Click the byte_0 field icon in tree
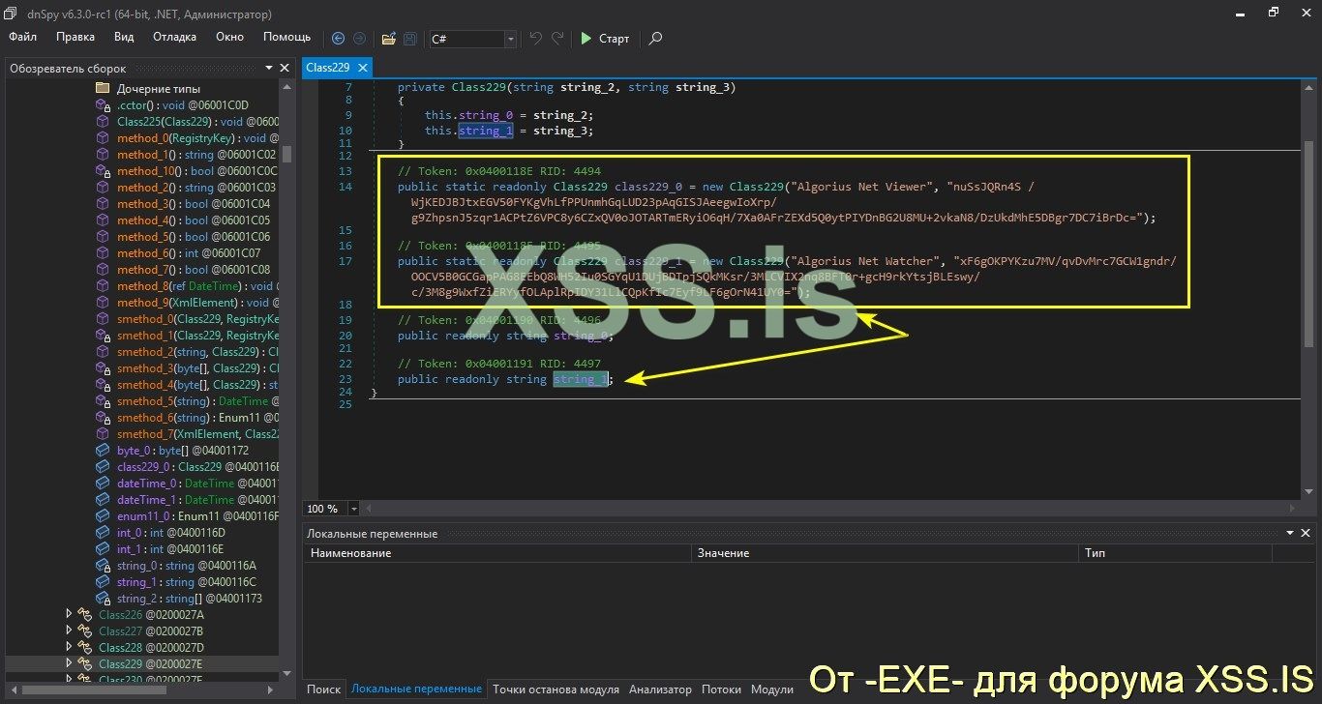The height and width of the screenshot is (704, 1322). tap(103, 451)
